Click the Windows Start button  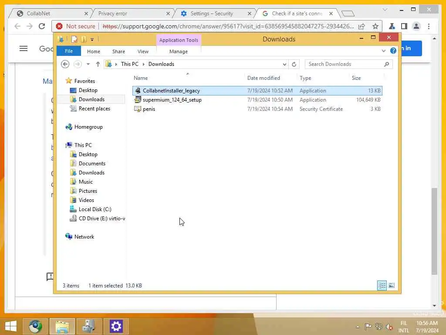11,326
